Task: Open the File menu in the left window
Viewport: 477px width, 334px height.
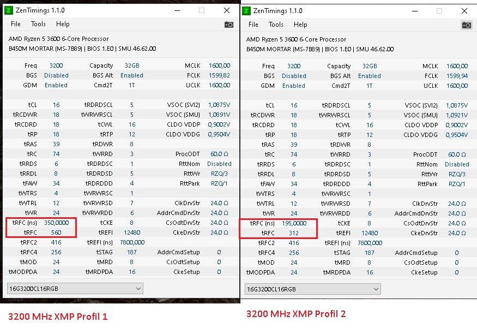Action: point(15,24)
